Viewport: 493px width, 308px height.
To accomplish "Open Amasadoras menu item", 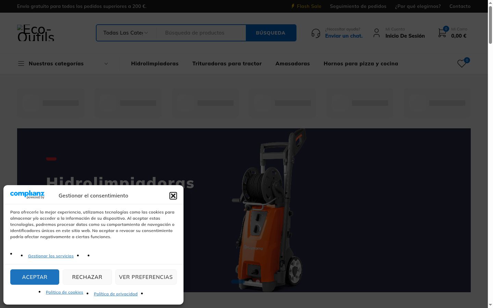I will point(293,64).
